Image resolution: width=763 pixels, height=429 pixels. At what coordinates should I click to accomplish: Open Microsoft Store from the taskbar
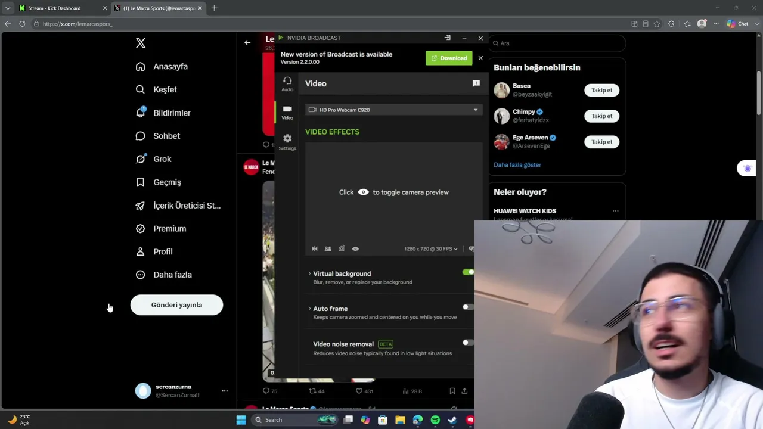pos(383,420)
